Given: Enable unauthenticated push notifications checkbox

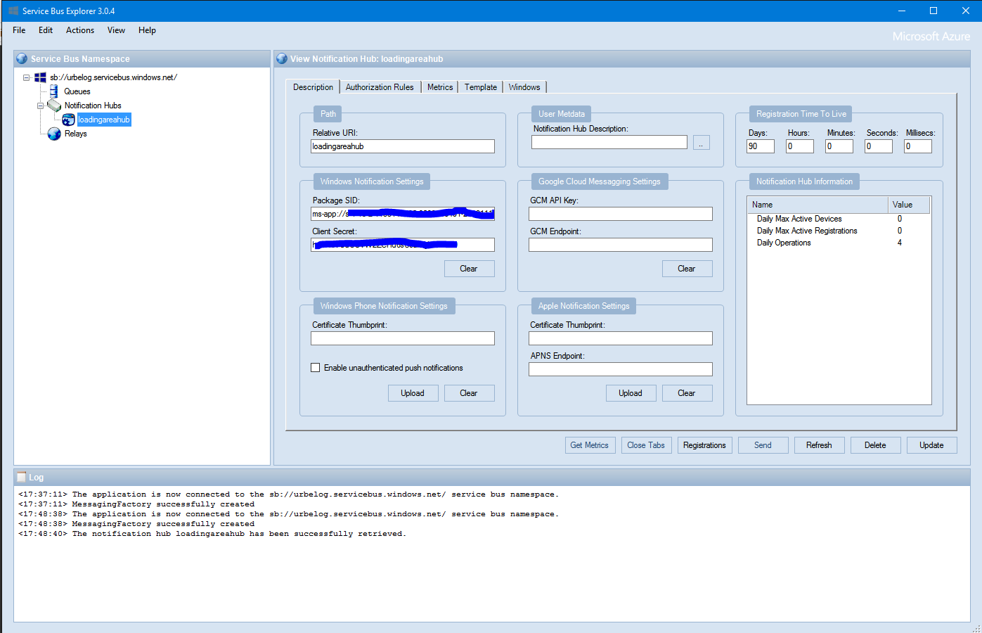Looking at the screenshot, I should 316,368.
